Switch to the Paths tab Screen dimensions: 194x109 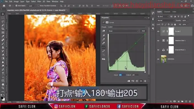pyautogui.click(x=174, y=12)
